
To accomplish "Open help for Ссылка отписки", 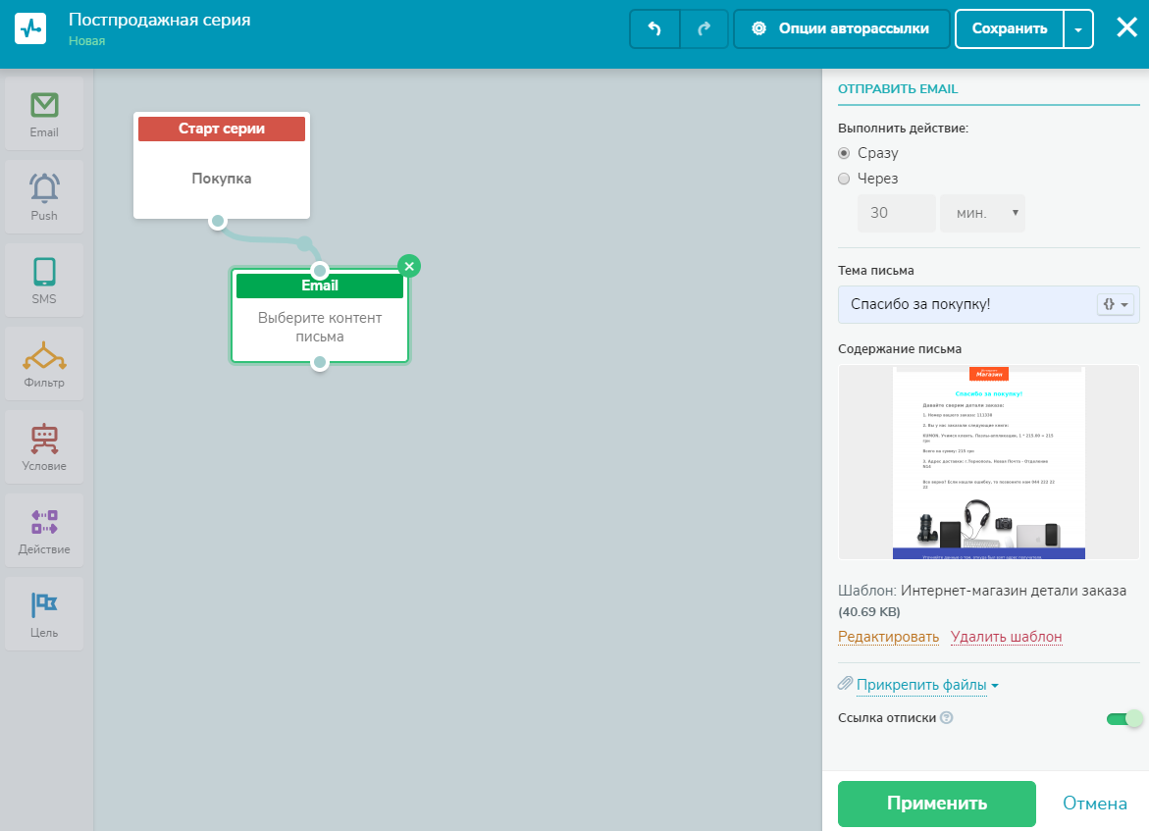I will tap(947, 718).
